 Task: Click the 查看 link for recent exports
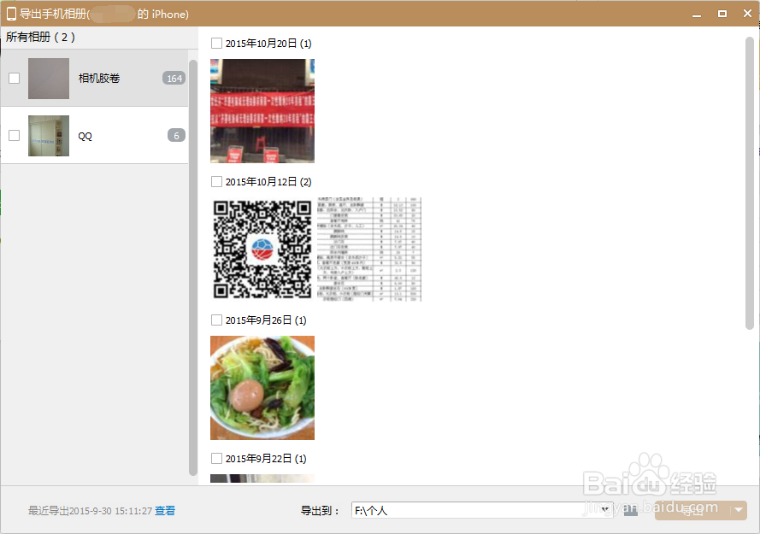tap(165, 510)
